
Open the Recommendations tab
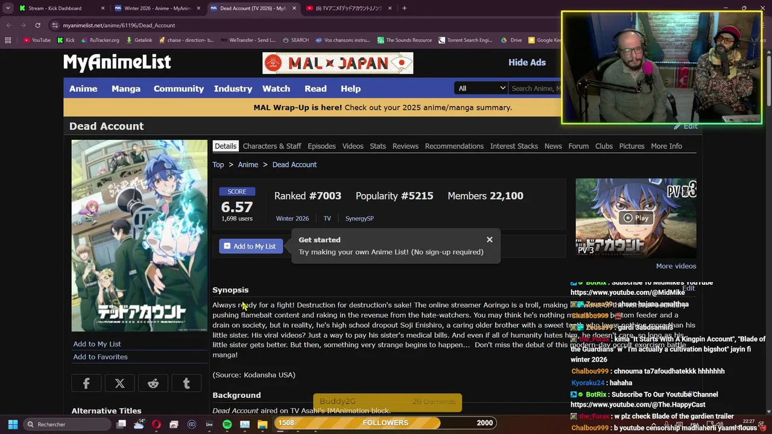[x=454, y=146]
